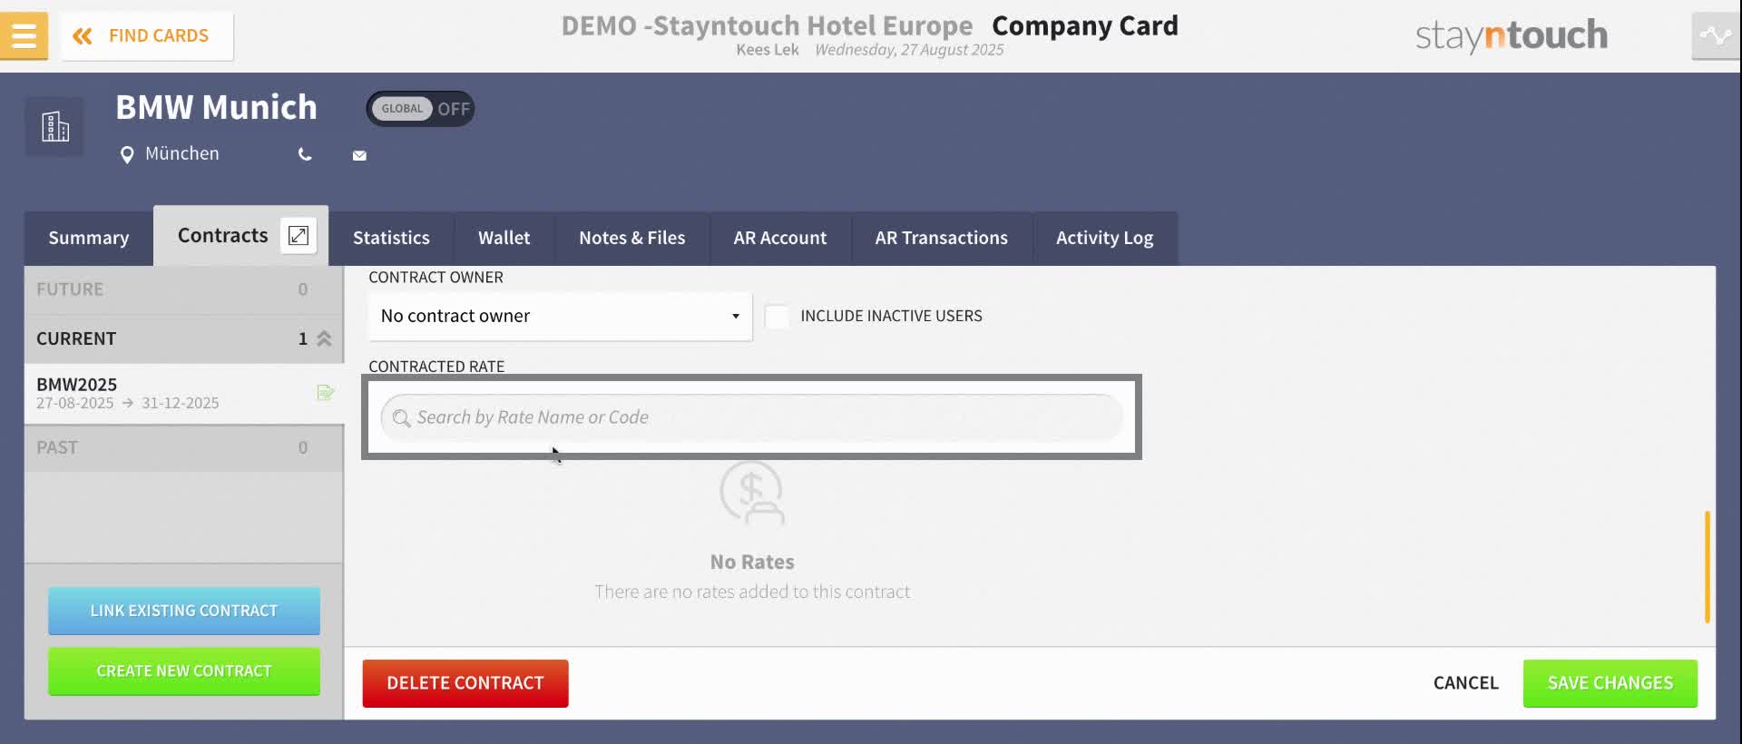Click the phone icon in the header

point(305,155)
